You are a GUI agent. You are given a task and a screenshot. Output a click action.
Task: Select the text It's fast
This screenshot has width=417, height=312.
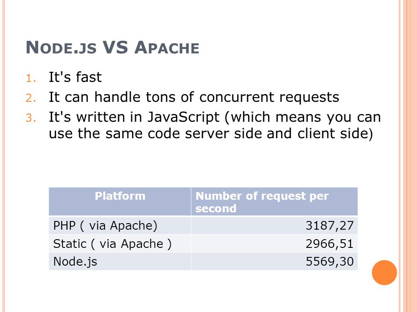tap(75, 77)
